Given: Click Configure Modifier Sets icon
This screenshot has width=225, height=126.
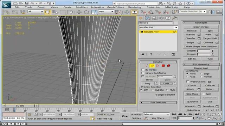Looking at the screenshot, I should tap(173, 54).
